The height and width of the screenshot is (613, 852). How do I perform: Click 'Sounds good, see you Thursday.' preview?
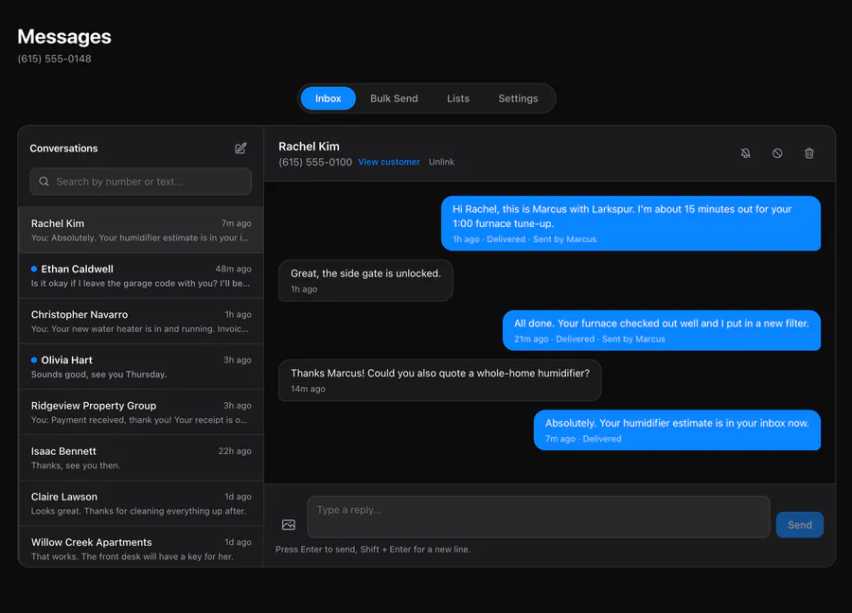tap(98, 374)
